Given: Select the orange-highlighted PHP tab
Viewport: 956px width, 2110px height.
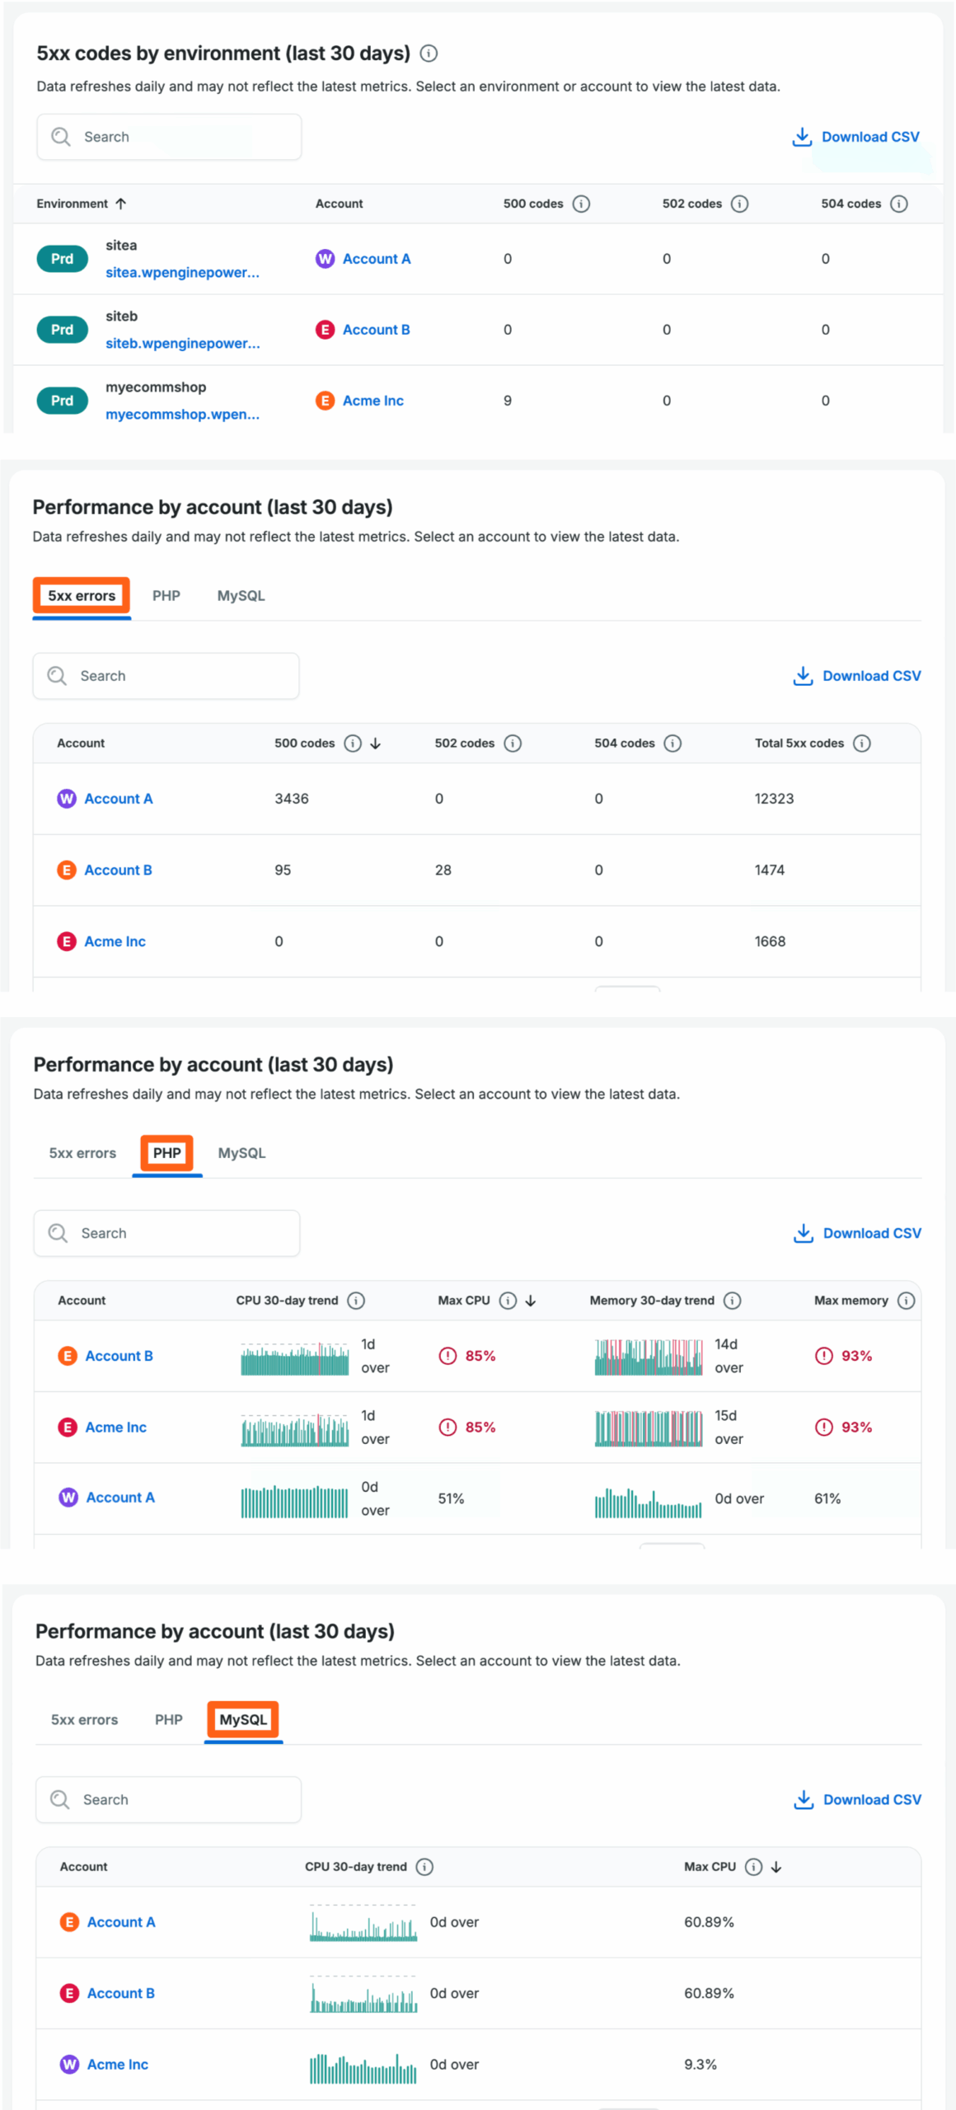Looking at the screenshot, I should pyautogui.click(x=166, y=1153).
